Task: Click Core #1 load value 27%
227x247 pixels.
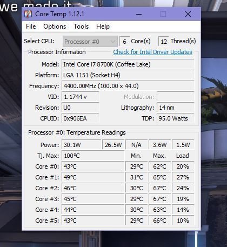Action: click(183, 177)
